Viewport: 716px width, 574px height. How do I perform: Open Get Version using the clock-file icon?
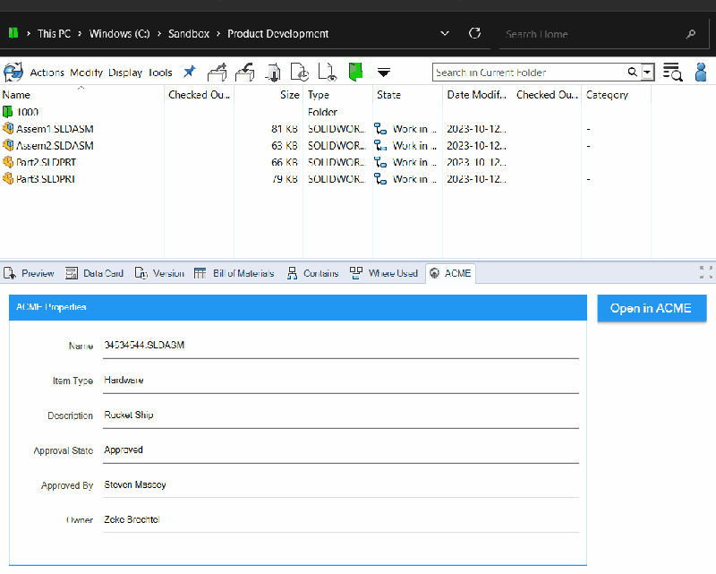click(x=300, y=72)
